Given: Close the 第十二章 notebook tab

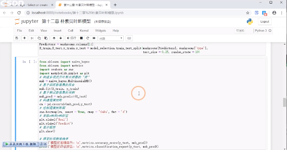Looking at the screenshot, I should (107, 5).
